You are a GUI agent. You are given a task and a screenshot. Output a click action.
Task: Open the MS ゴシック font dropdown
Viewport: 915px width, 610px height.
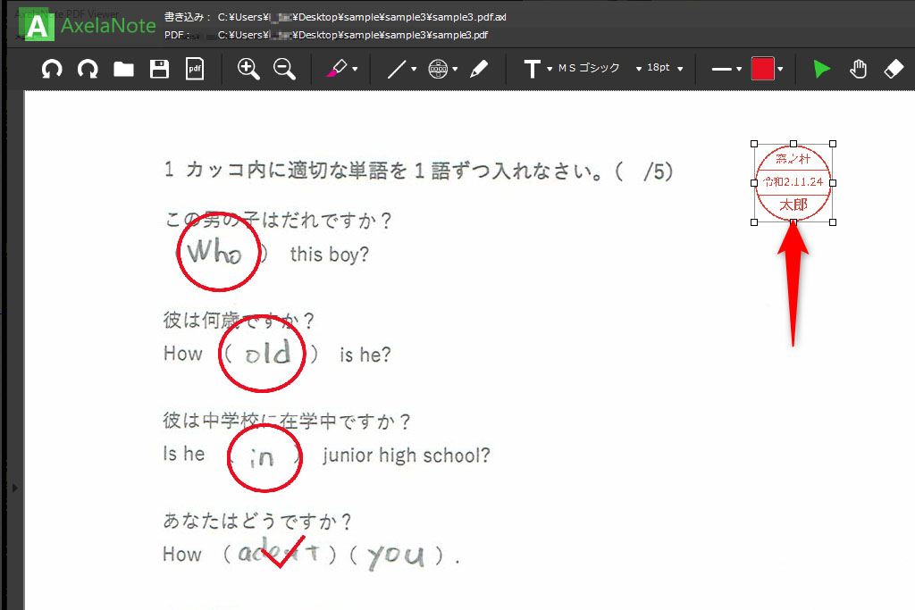coord(591,69)
